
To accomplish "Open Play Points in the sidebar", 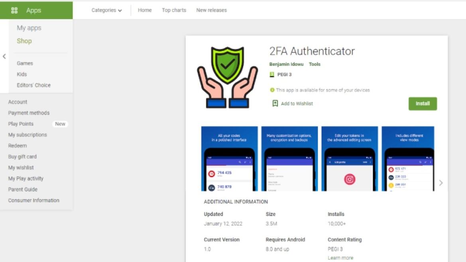I will click(x=21, y=124).
